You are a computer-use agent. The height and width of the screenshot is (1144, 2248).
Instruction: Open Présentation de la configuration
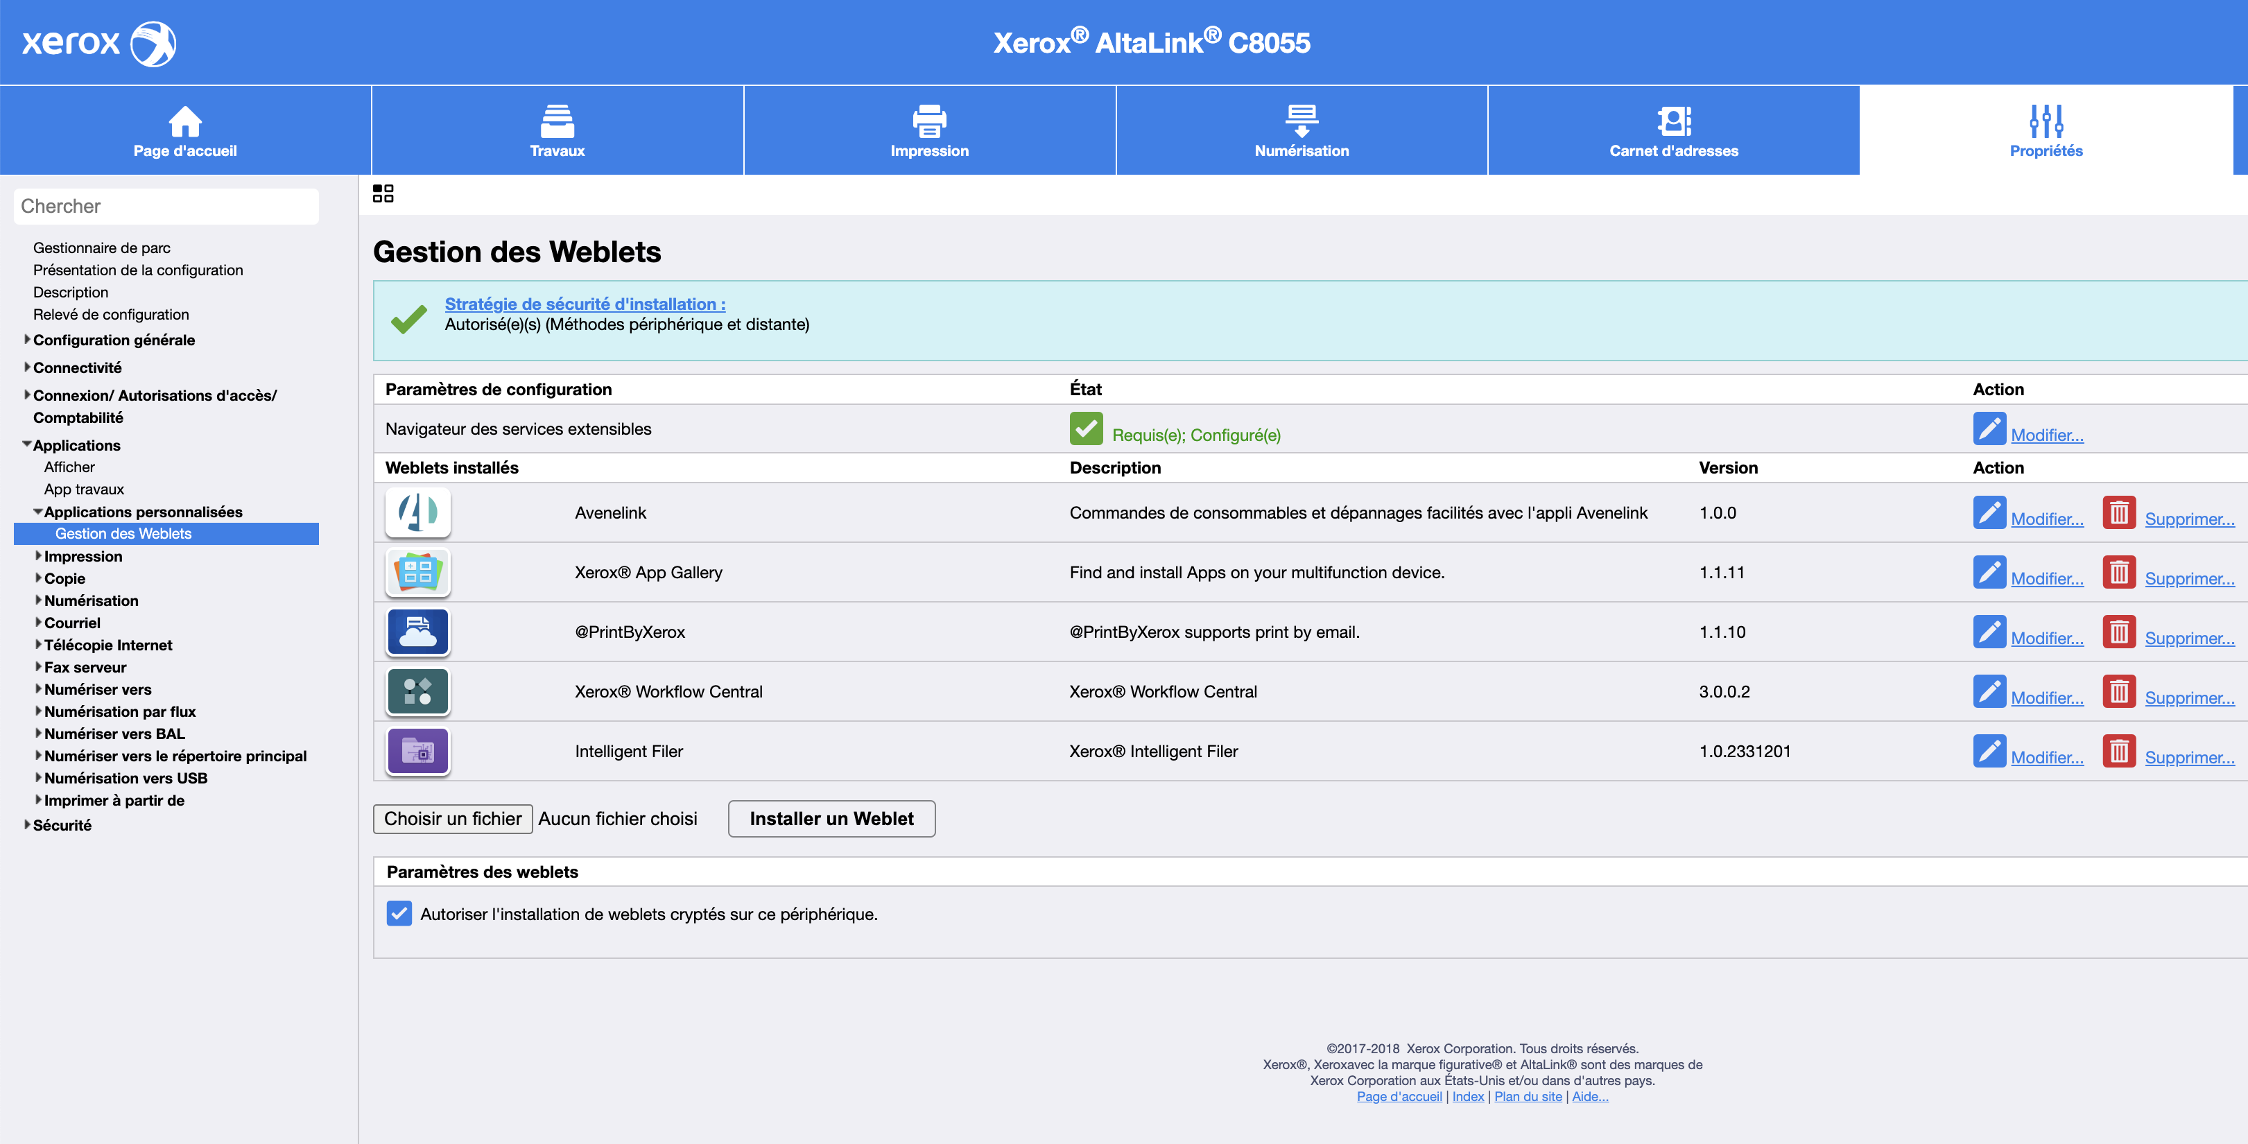point(138,270)
